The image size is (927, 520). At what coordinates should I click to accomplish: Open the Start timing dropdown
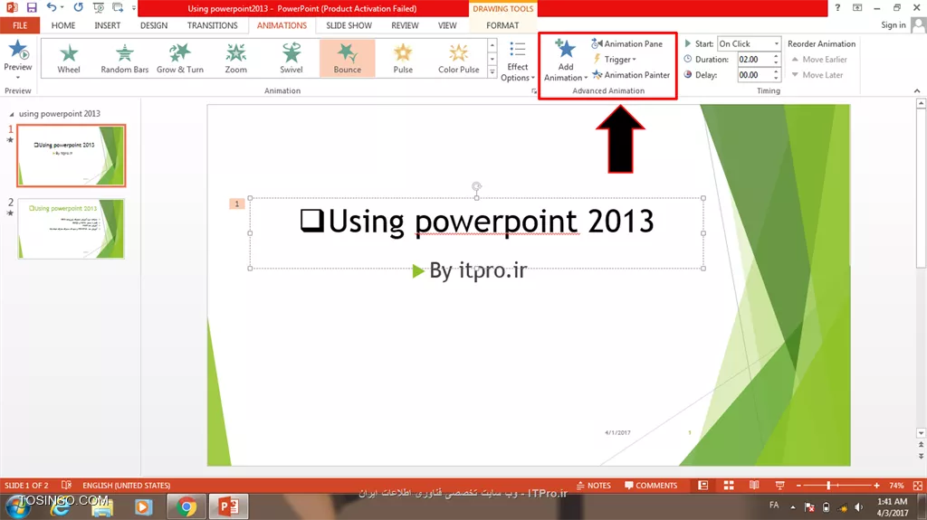click(749, 43)
